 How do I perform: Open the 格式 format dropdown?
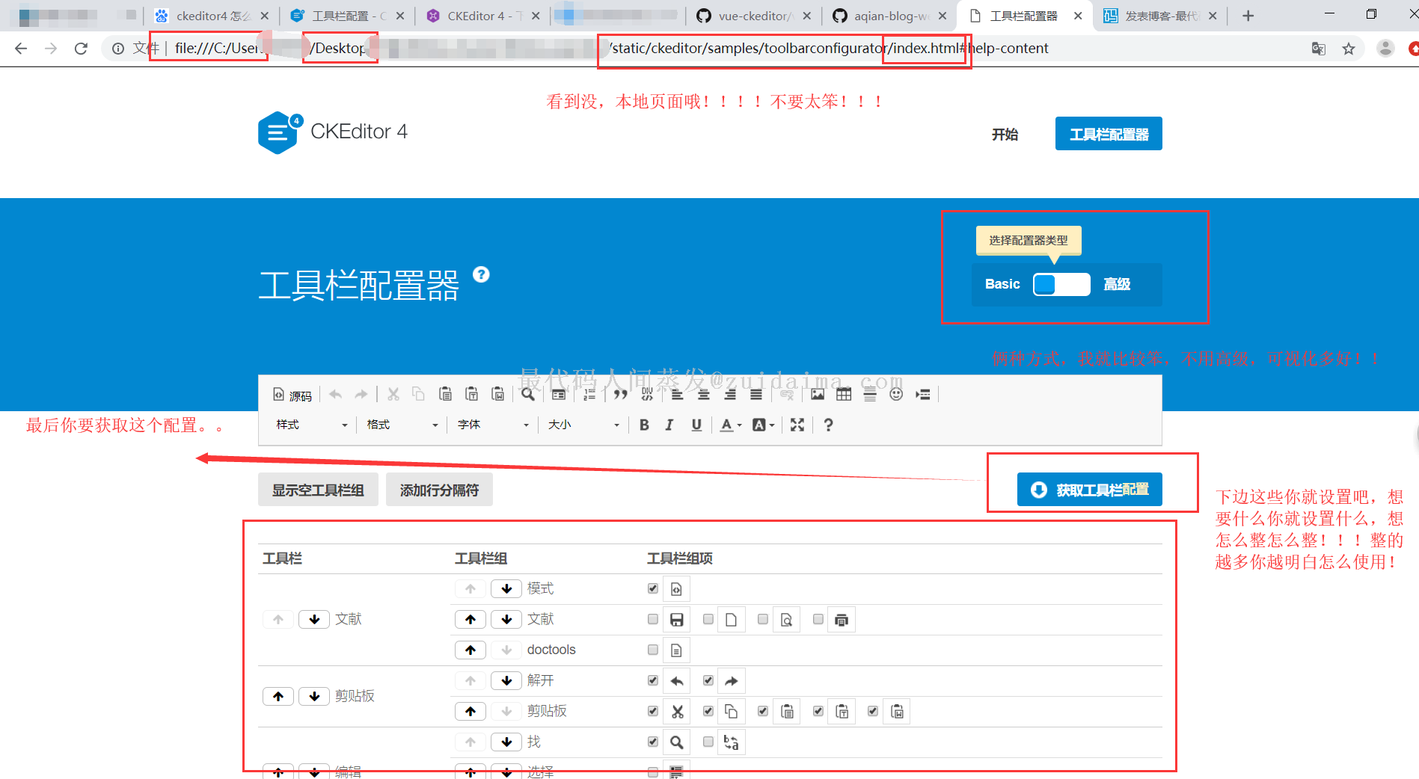tap(402, 425)
